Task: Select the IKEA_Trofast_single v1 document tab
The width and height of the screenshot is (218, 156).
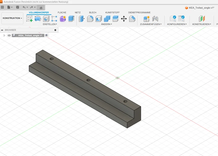Action: pyautogui.click(x=200, y=8)
